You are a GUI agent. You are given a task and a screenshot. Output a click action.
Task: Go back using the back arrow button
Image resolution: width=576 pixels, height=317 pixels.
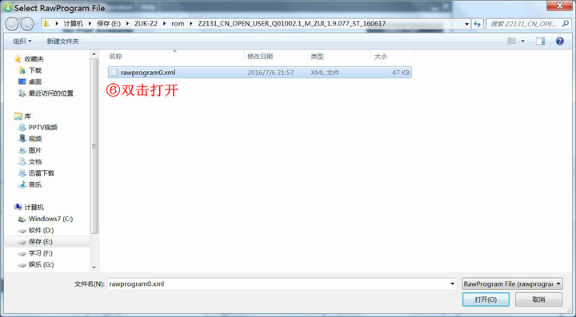(x=12, y=24)
